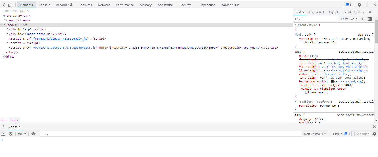Switch to the Computed tab
378x157 pixels.
tap(316, 12)
